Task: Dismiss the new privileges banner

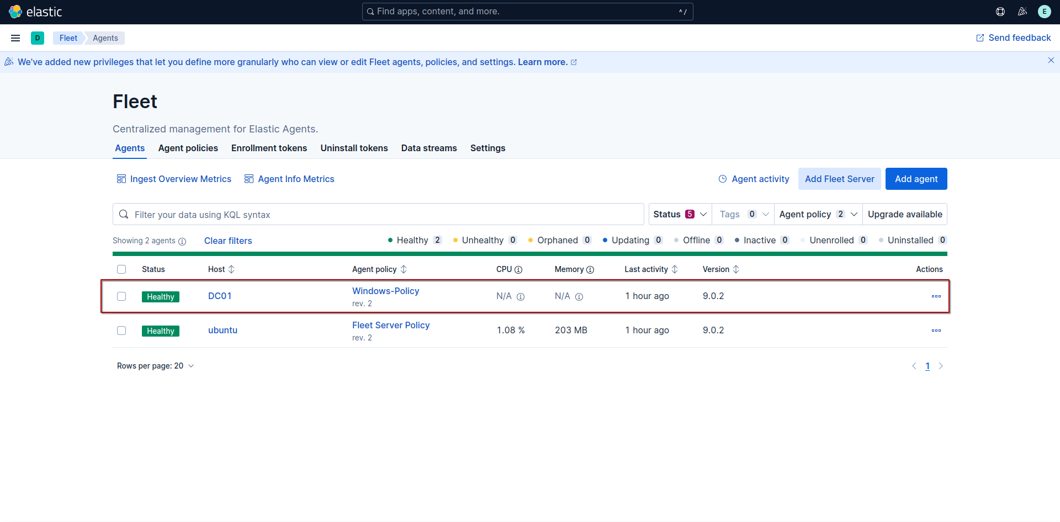Action: point(1051,61)
